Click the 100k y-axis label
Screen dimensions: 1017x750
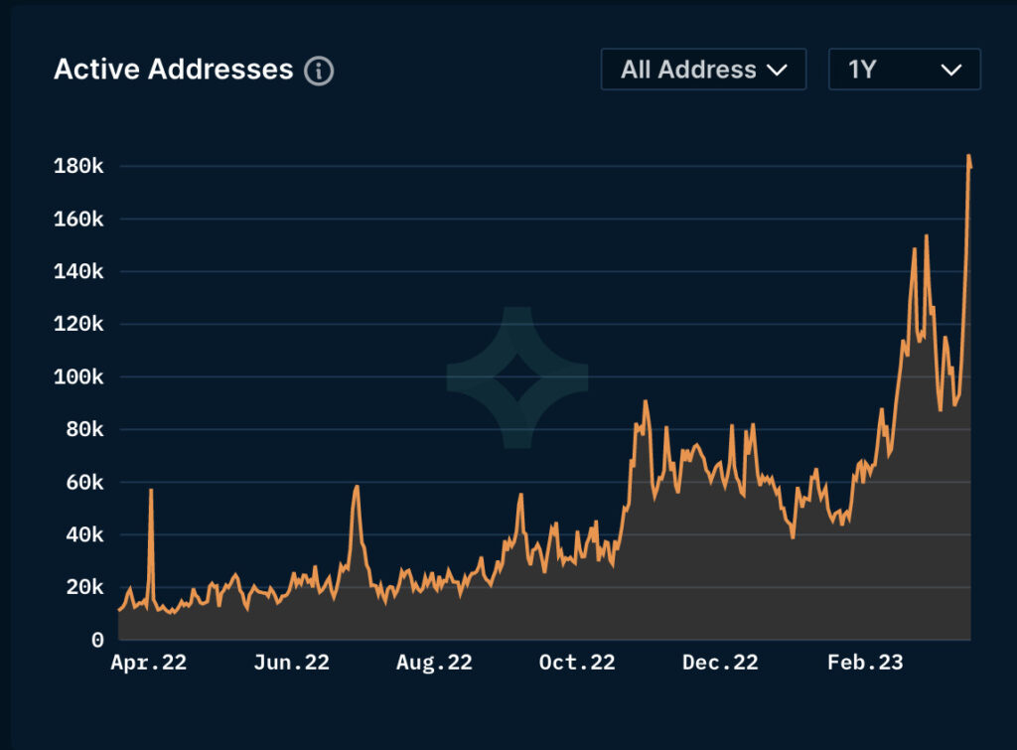[x=78, y=377]
